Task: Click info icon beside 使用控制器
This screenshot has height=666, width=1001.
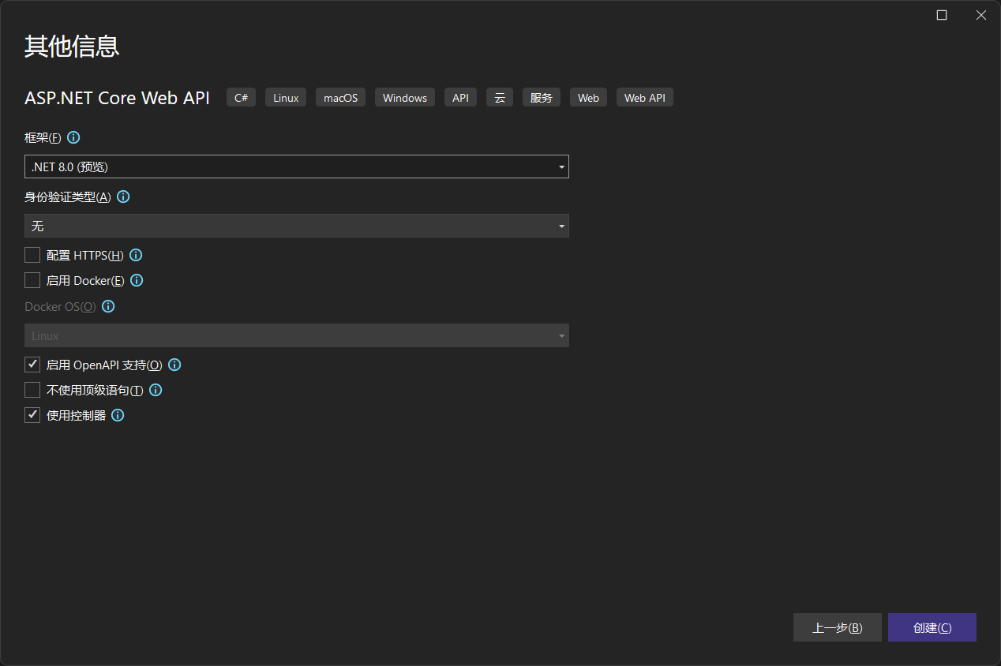Action: point(118,415)
